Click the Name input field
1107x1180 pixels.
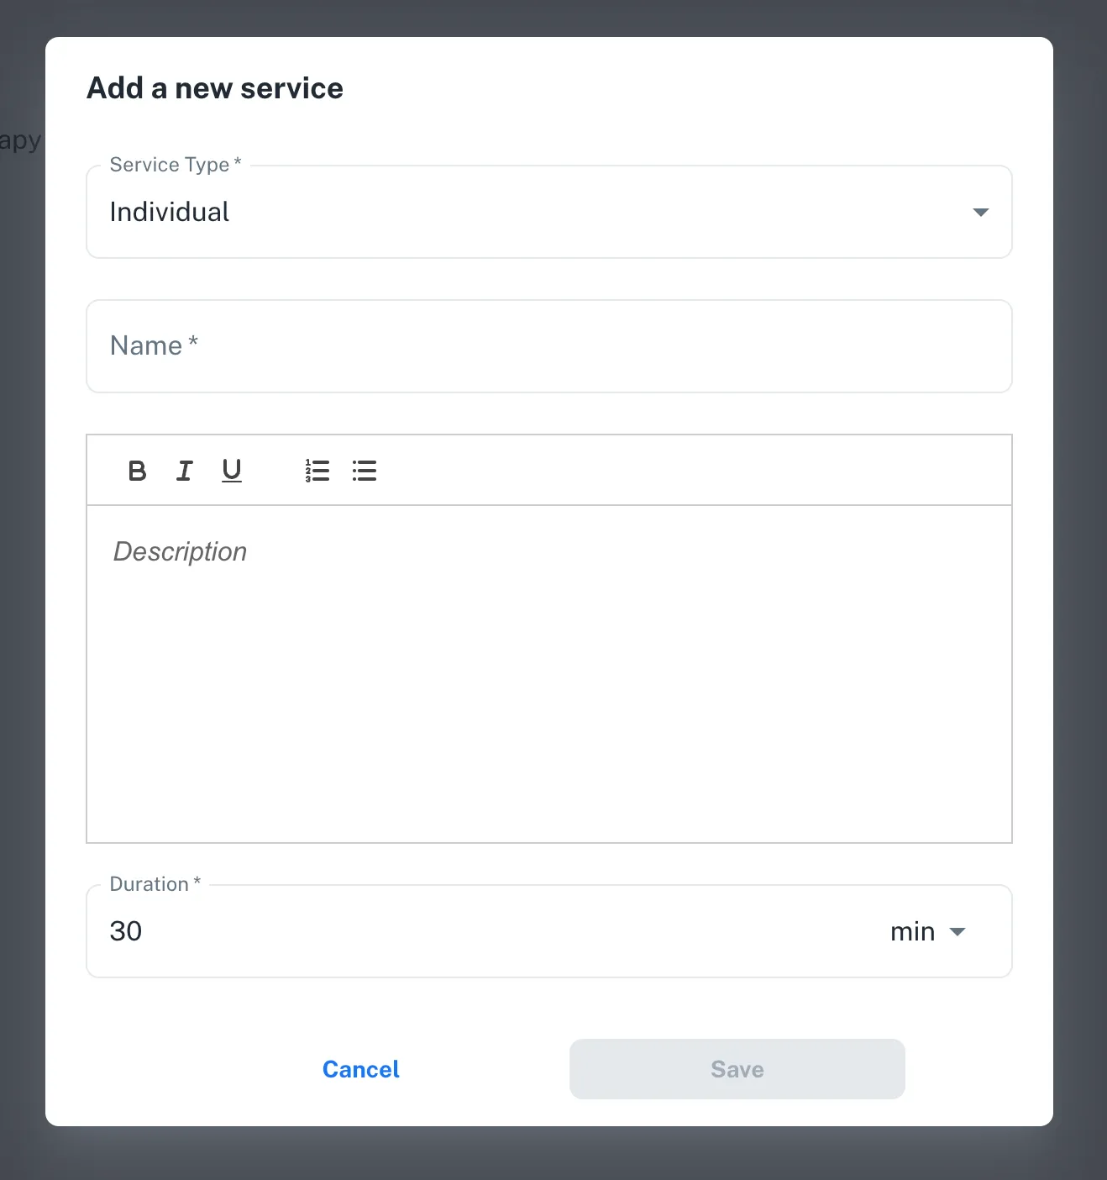pos(548,346)
